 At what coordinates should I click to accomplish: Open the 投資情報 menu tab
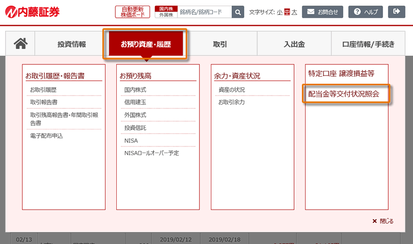point(71,44)
